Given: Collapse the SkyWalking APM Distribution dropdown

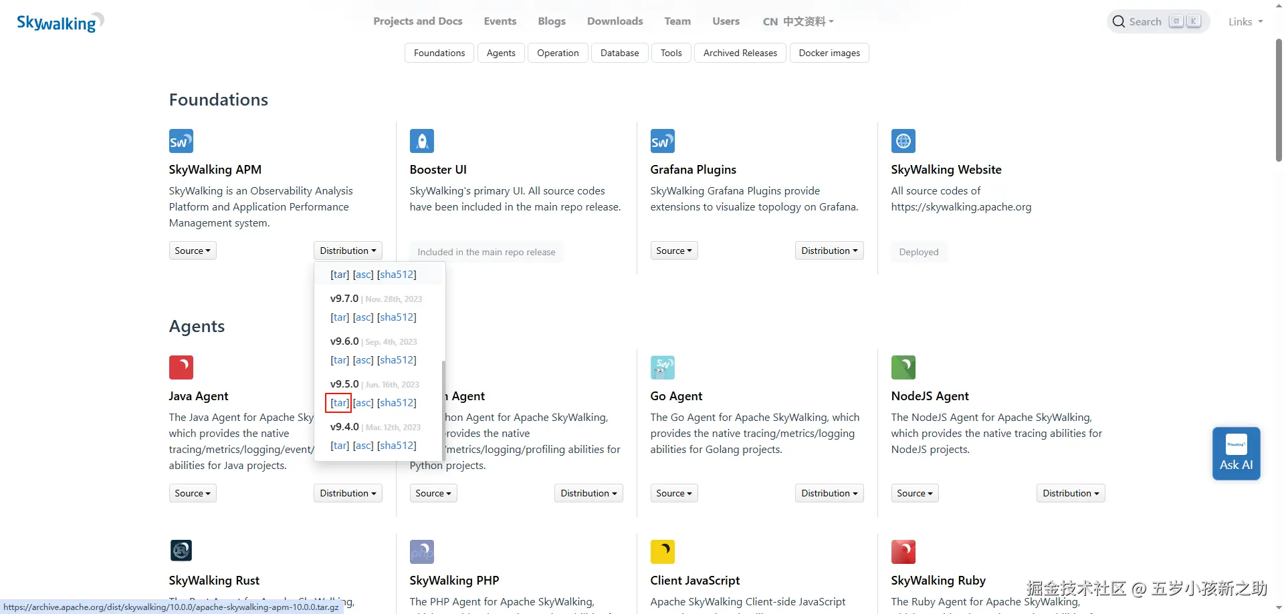Looking at the screenshot, I should pos(348,251).
